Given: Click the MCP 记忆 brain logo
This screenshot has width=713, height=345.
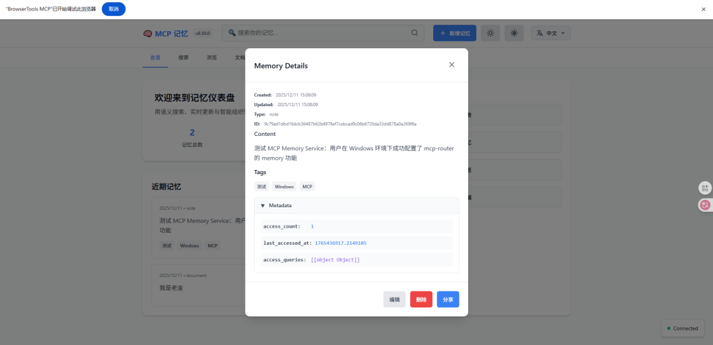Looking at the screenshot, I should (x=148, y=33).
